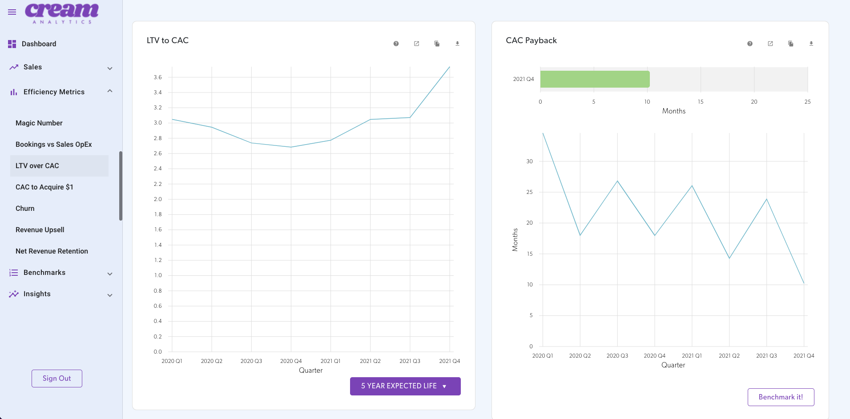The image size is (850, 419).
Task: Select Magic Number from the sidebar
Action: tap(39, 123)
